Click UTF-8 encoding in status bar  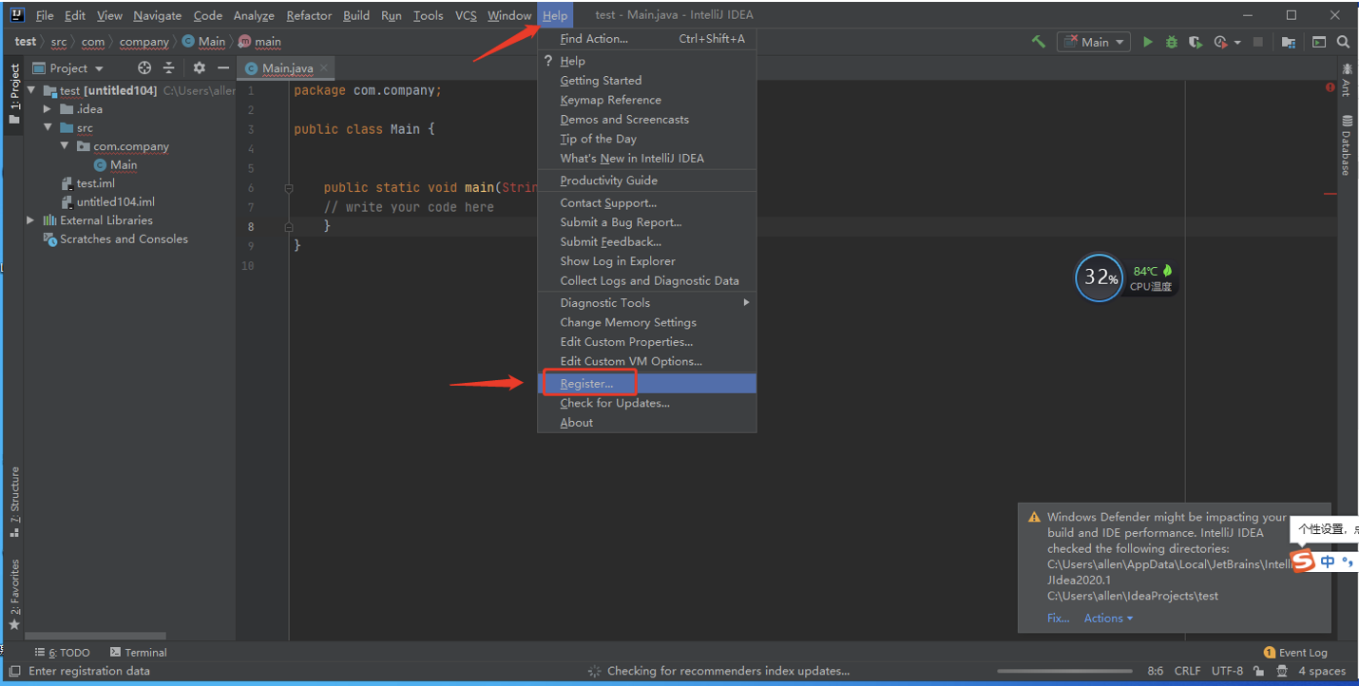(1227, 671)
